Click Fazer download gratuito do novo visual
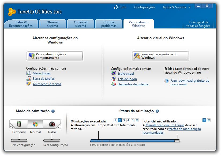This screenshot has height=156, width=221. click(x=190, y=82)
